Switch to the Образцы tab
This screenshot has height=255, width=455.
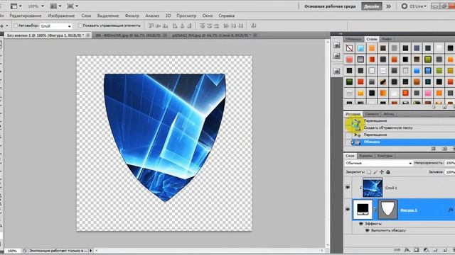353,39
